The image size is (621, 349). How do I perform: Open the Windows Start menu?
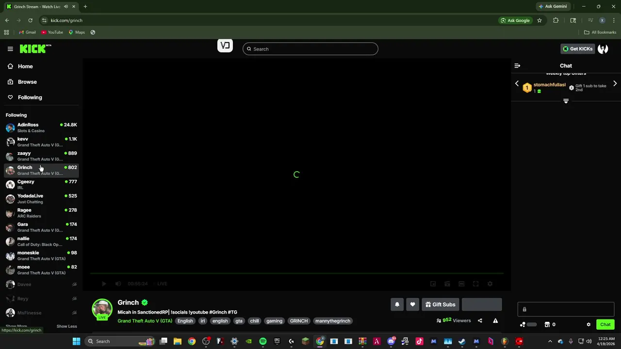(76, 341)
